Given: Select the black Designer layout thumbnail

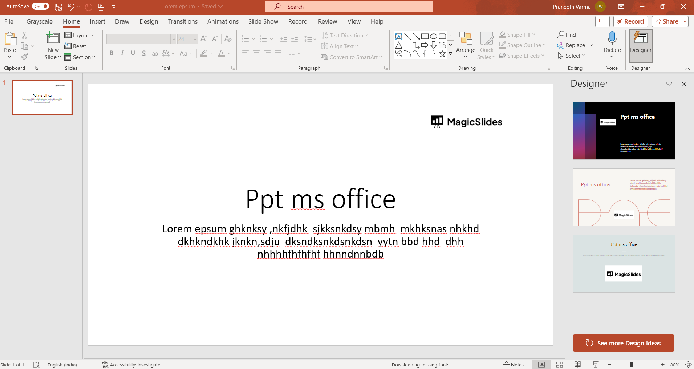Looking at the screenshot, I should 624,131.
